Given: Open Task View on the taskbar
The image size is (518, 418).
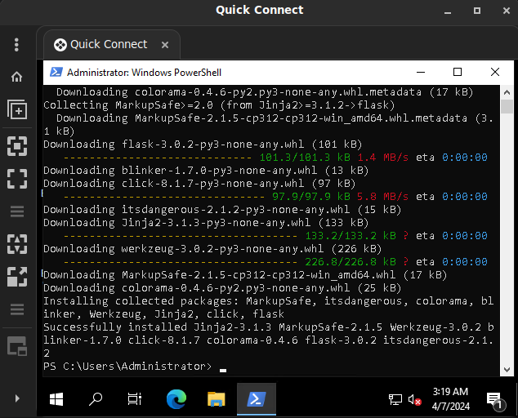Looking at the screenshot, I should pos(135,399).
